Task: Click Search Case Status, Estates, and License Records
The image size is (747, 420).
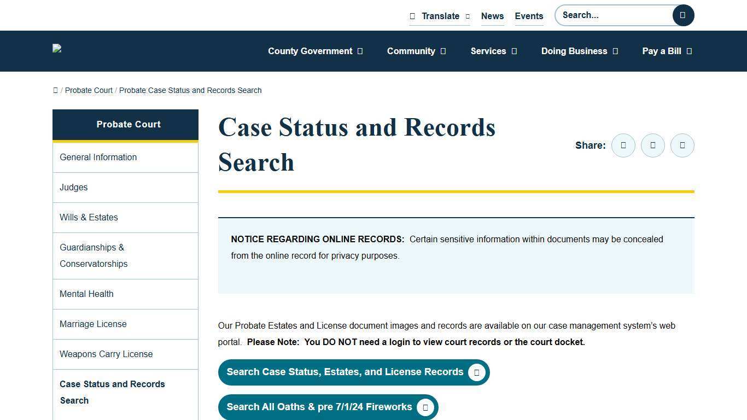Action: [345, 372]
